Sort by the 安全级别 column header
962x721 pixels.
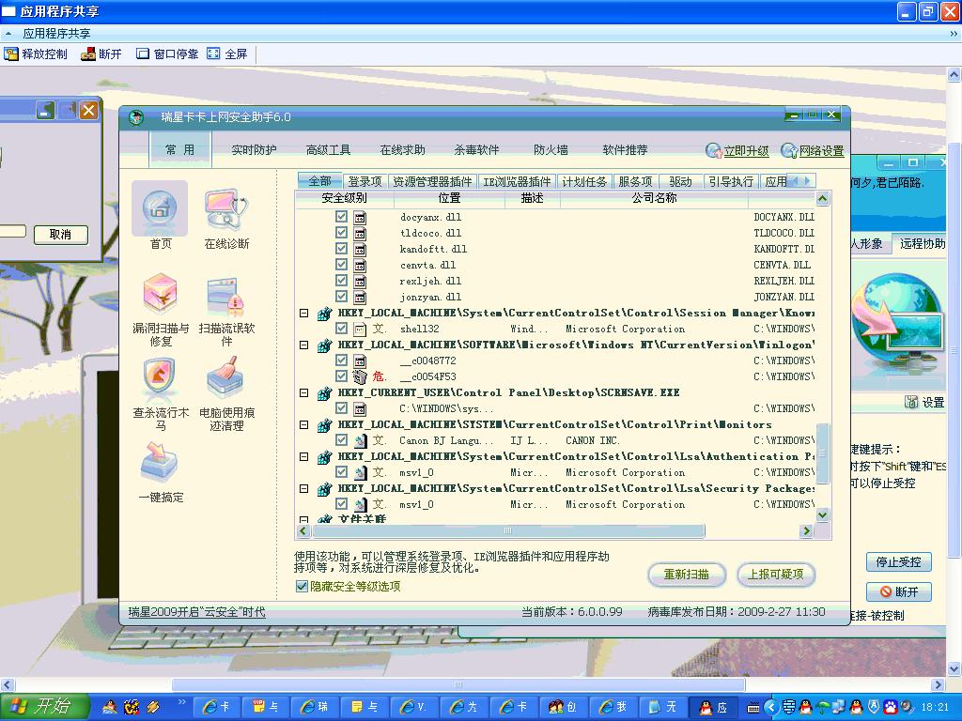(344, 198)
